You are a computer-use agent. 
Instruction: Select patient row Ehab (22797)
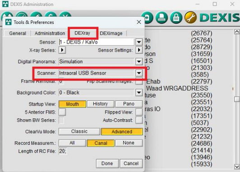coord(179,81)
